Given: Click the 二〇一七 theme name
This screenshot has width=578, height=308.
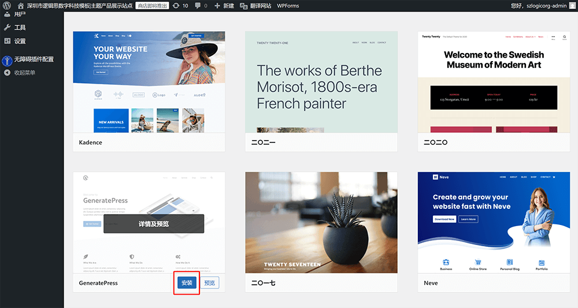Looking at the screenshot, I should (263, 283).
